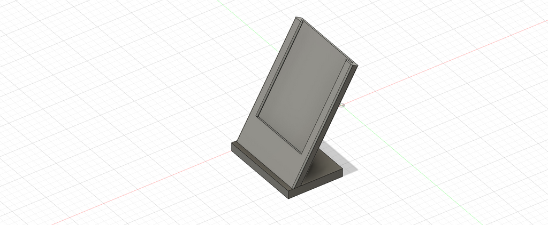Click the red X axis line left of the model
This screenshot has height=225, width=548.
[x=140, y=189]
